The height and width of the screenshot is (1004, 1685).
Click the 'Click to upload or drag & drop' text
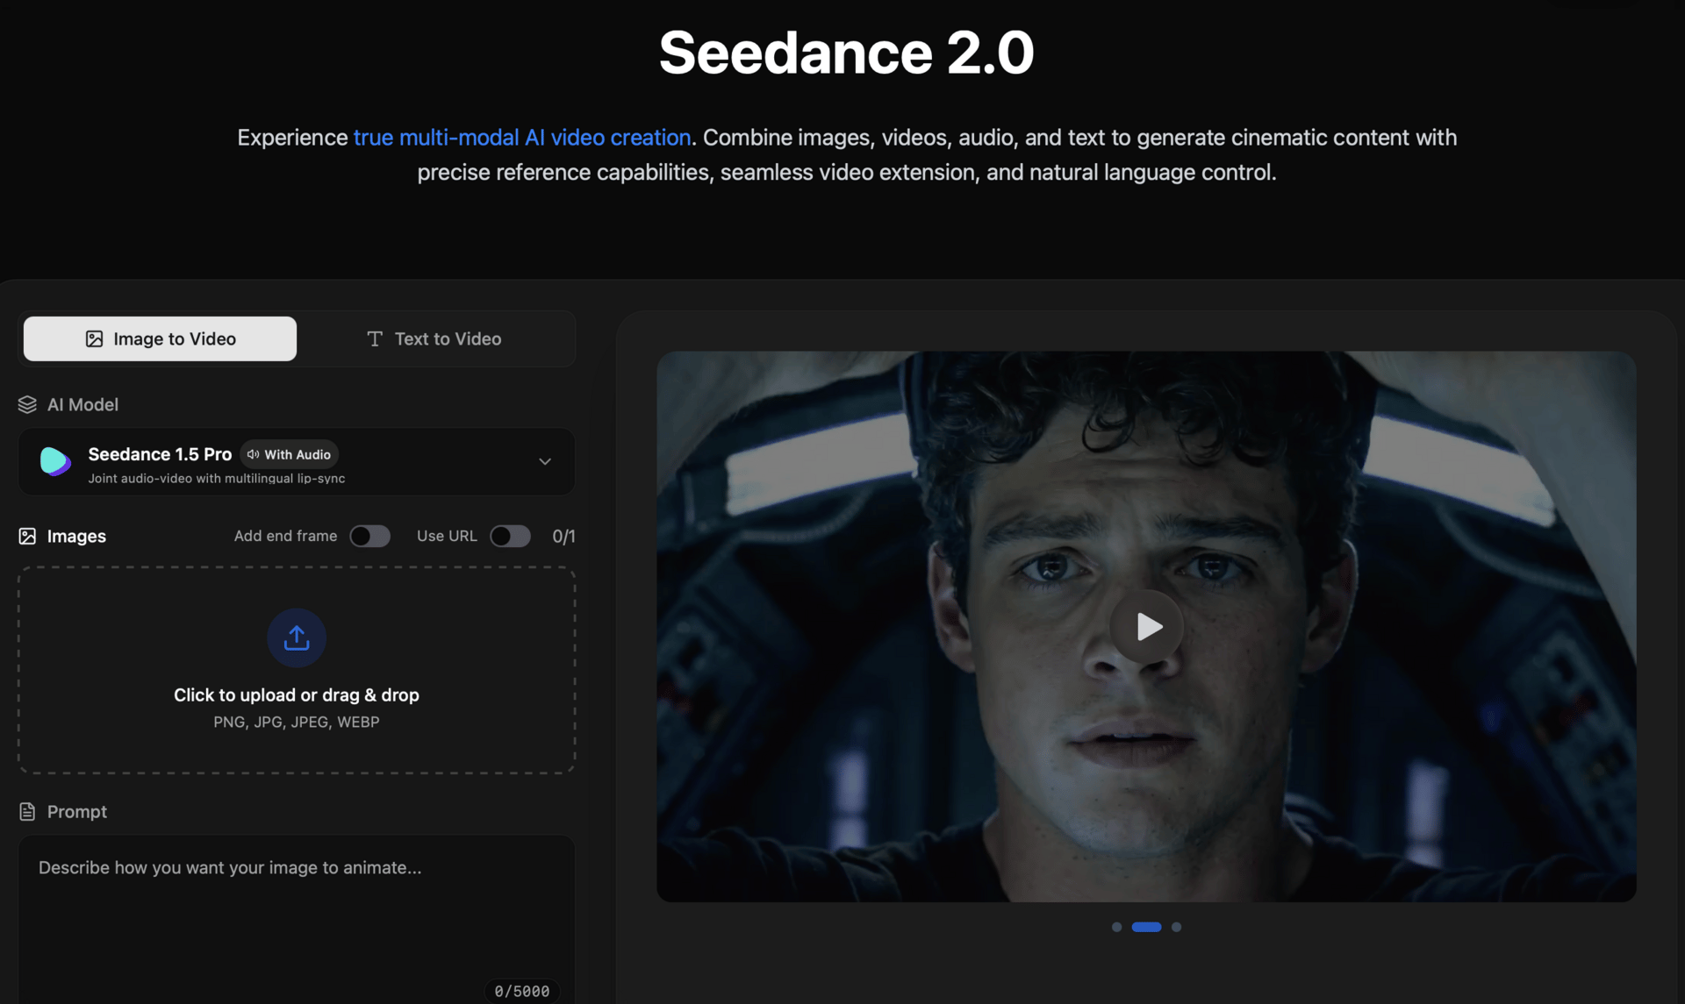[x=297, y=694]
